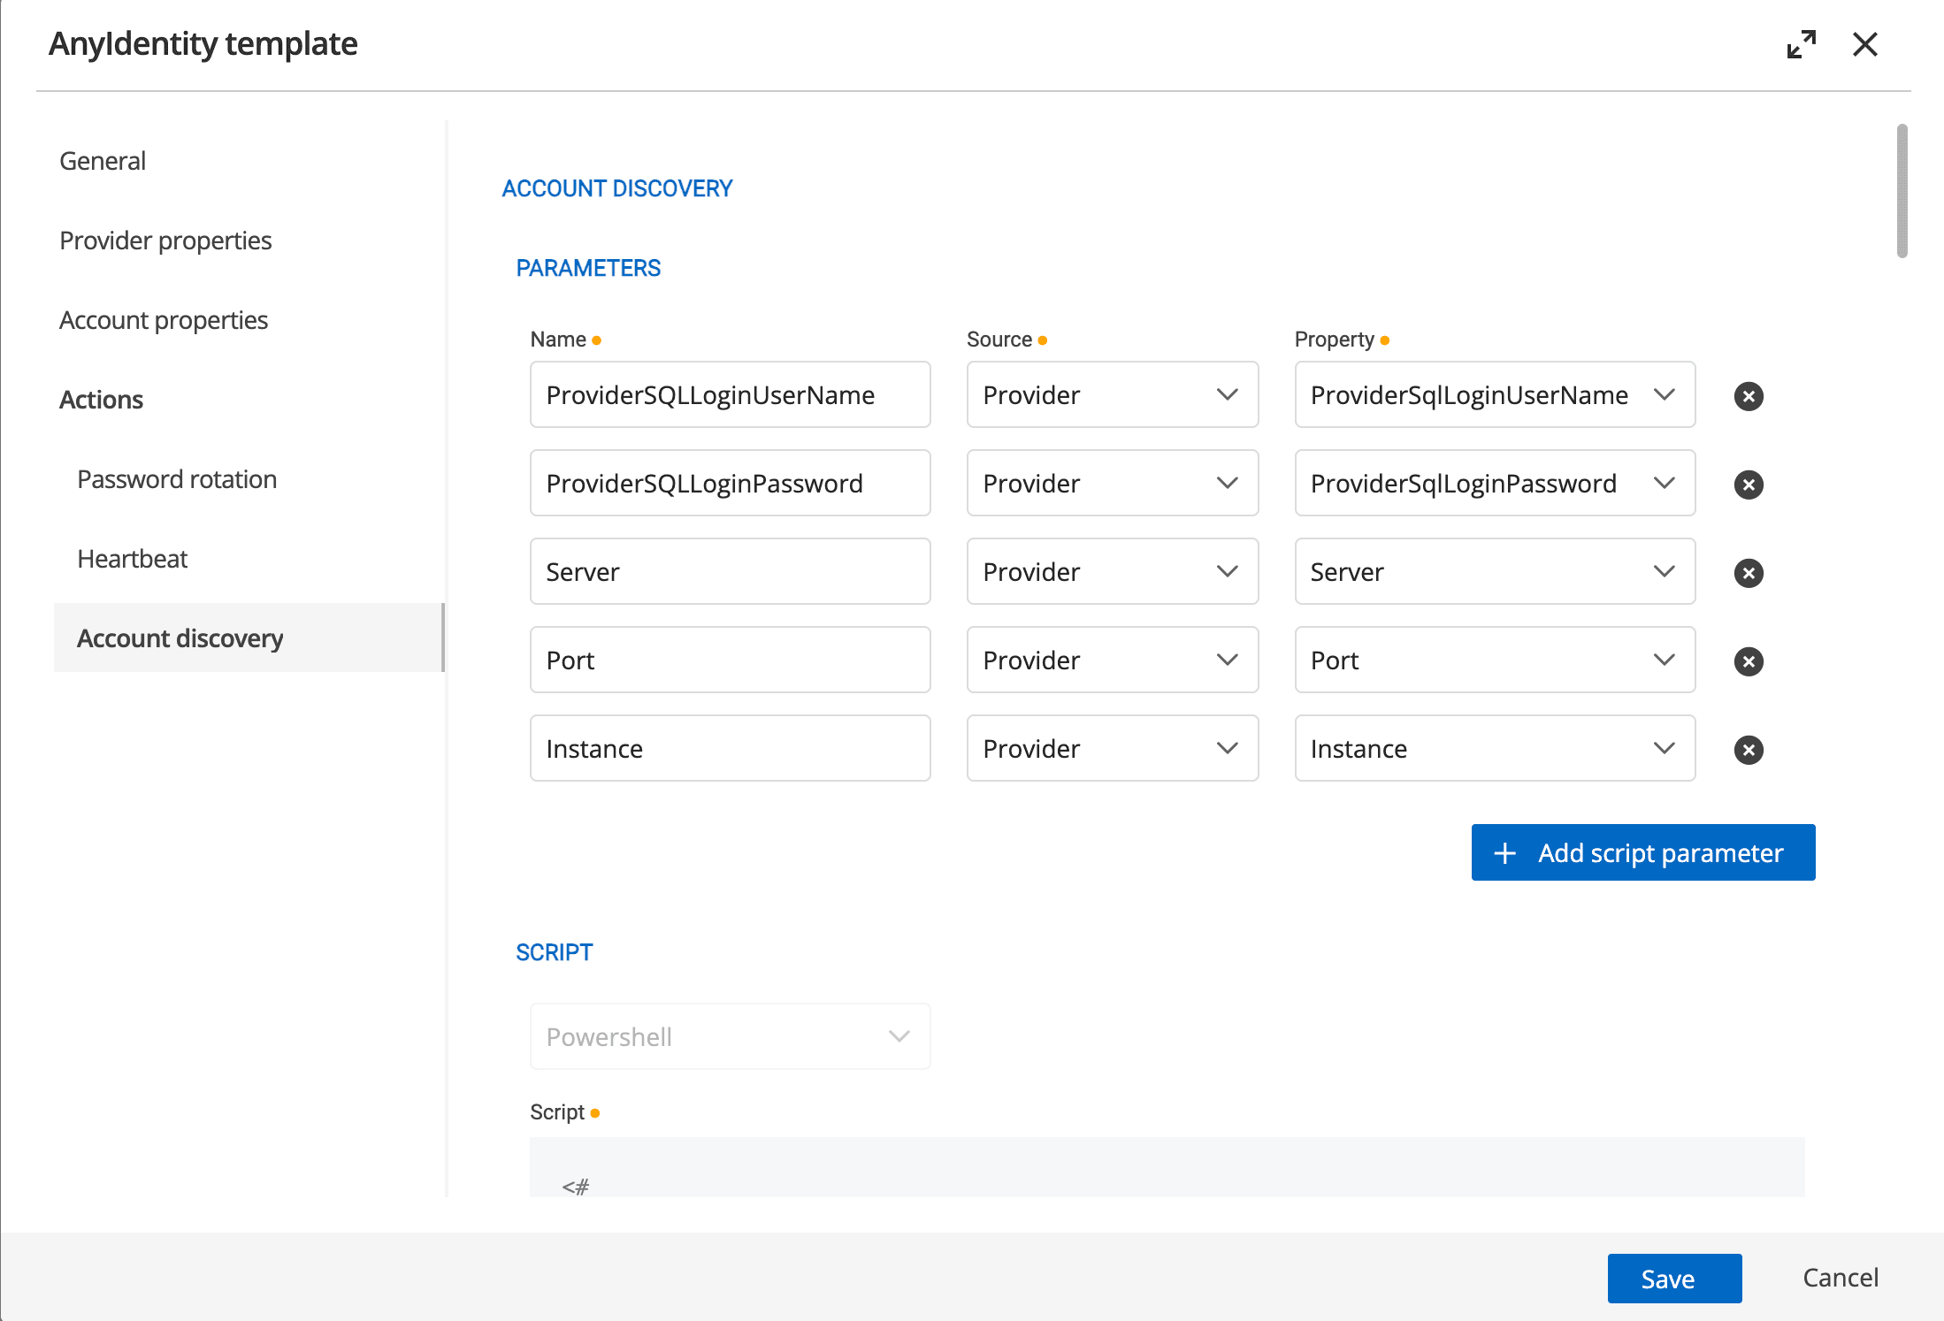The image size is (1944, 1321).
Task: Go to Provider properties section
Action: (165, 241)
